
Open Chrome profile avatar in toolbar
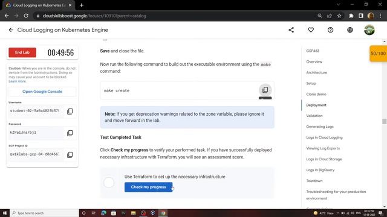pyautogui.click(x=371, y=16)
